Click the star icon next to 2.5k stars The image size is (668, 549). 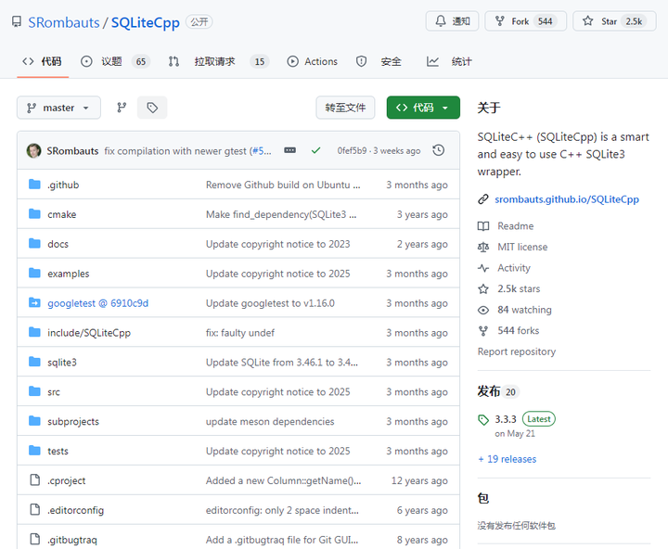pyautogui.click(x=483, y=288)
